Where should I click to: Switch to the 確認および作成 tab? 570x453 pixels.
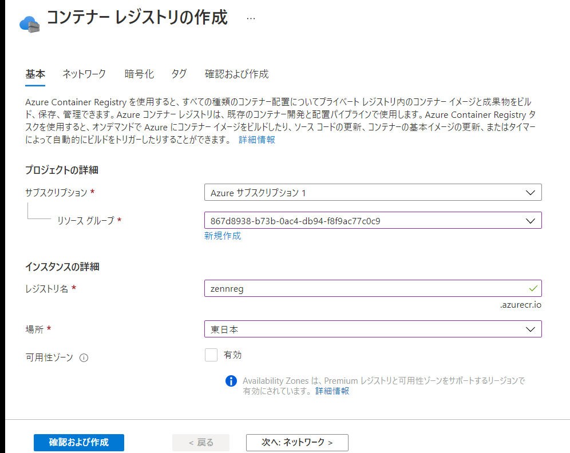click(237, 74)
